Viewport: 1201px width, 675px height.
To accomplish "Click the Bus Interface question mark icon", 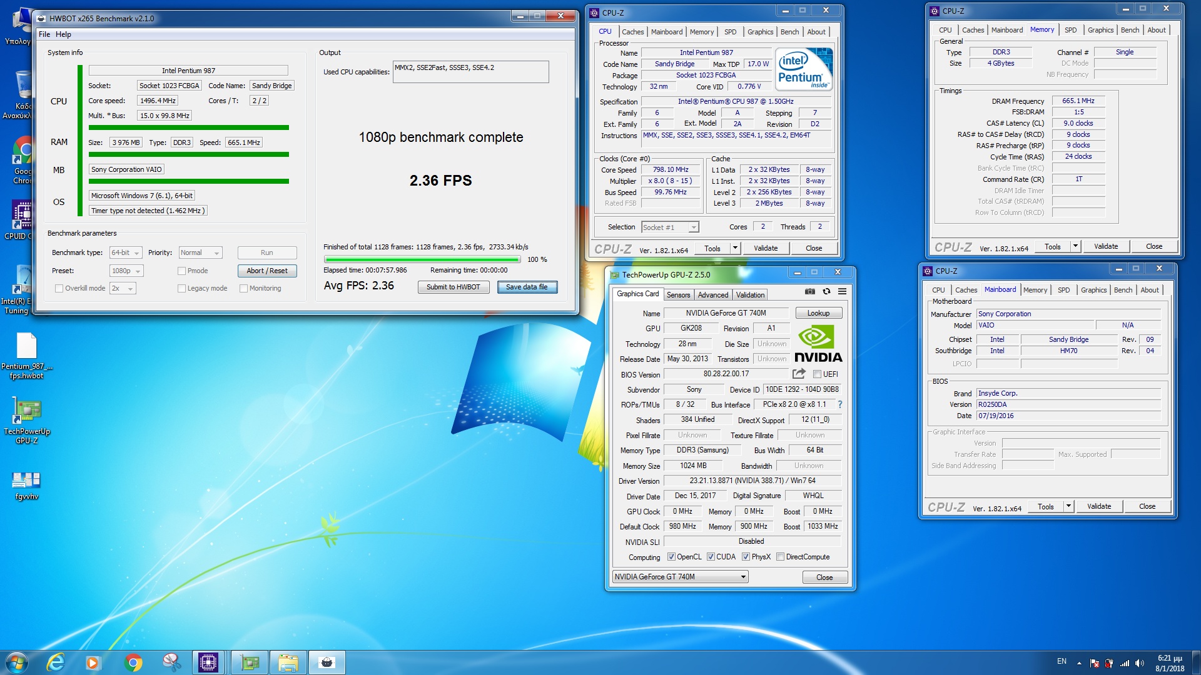I will pos(839,404).
